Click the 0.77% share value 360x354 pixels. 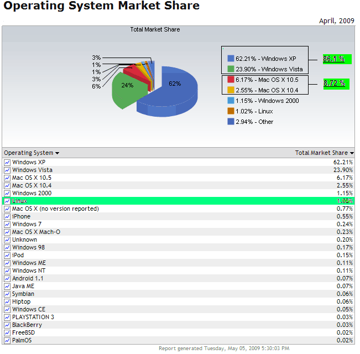(345, 209)
